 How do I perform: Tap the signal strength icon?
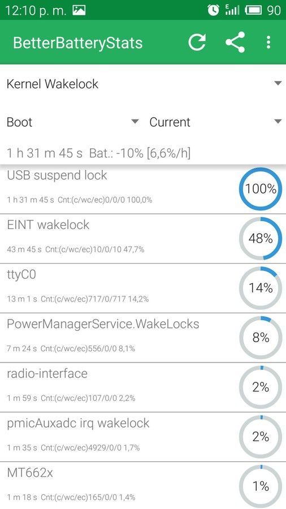point(232,10)
